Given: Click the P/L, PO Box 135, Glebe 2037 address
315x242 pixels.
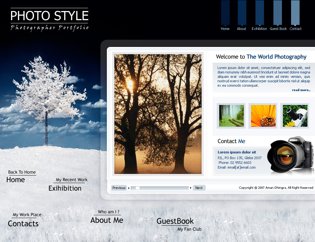Looking at the screenshot, I should coord(240,158).
